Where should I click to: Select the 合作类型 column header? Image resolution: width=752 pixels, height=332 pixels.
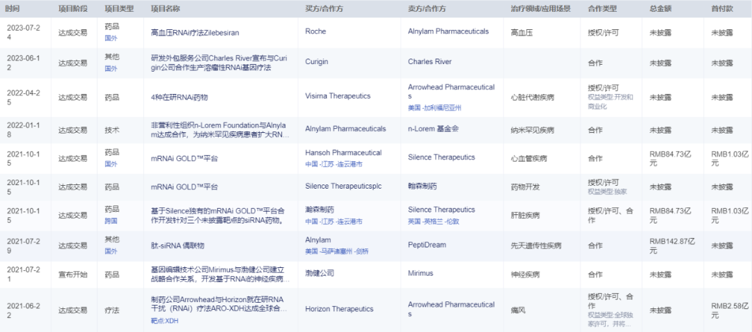coord(602,9)
